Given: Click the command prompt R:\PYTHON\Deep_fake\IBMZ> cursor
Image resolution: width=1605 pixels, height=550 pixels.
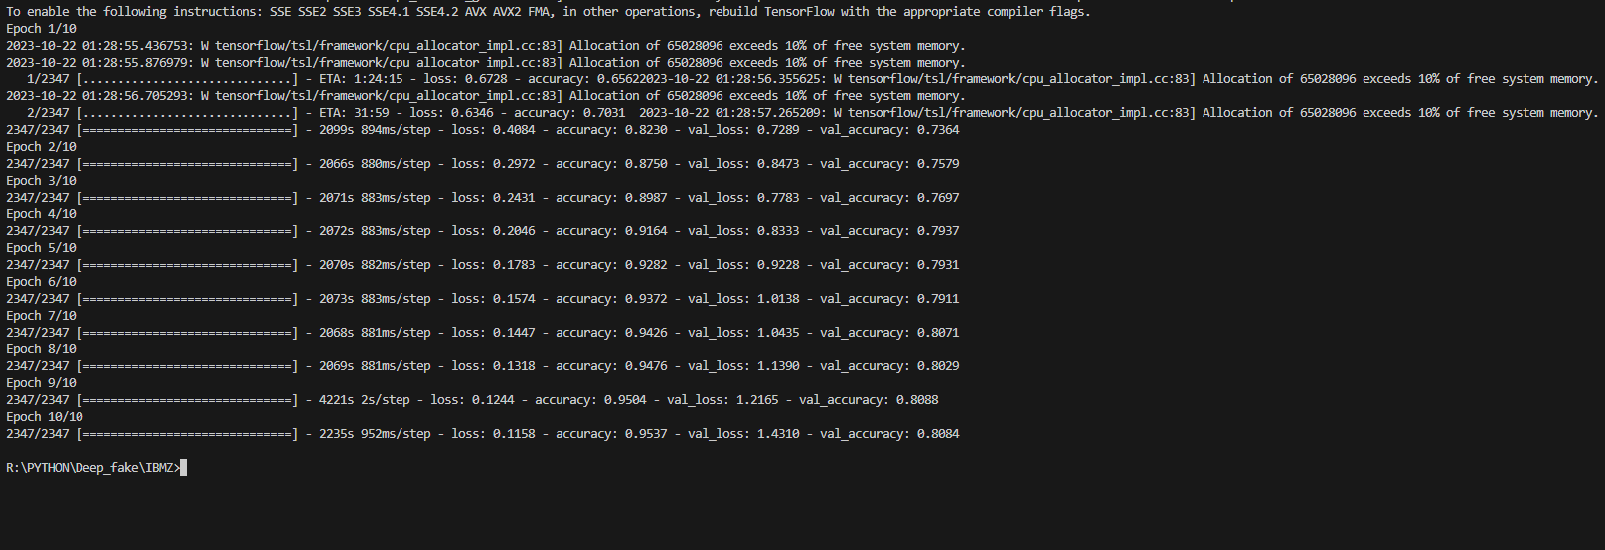Looking at the screenshot, I should pyautogui.click(x=183, y=468).
